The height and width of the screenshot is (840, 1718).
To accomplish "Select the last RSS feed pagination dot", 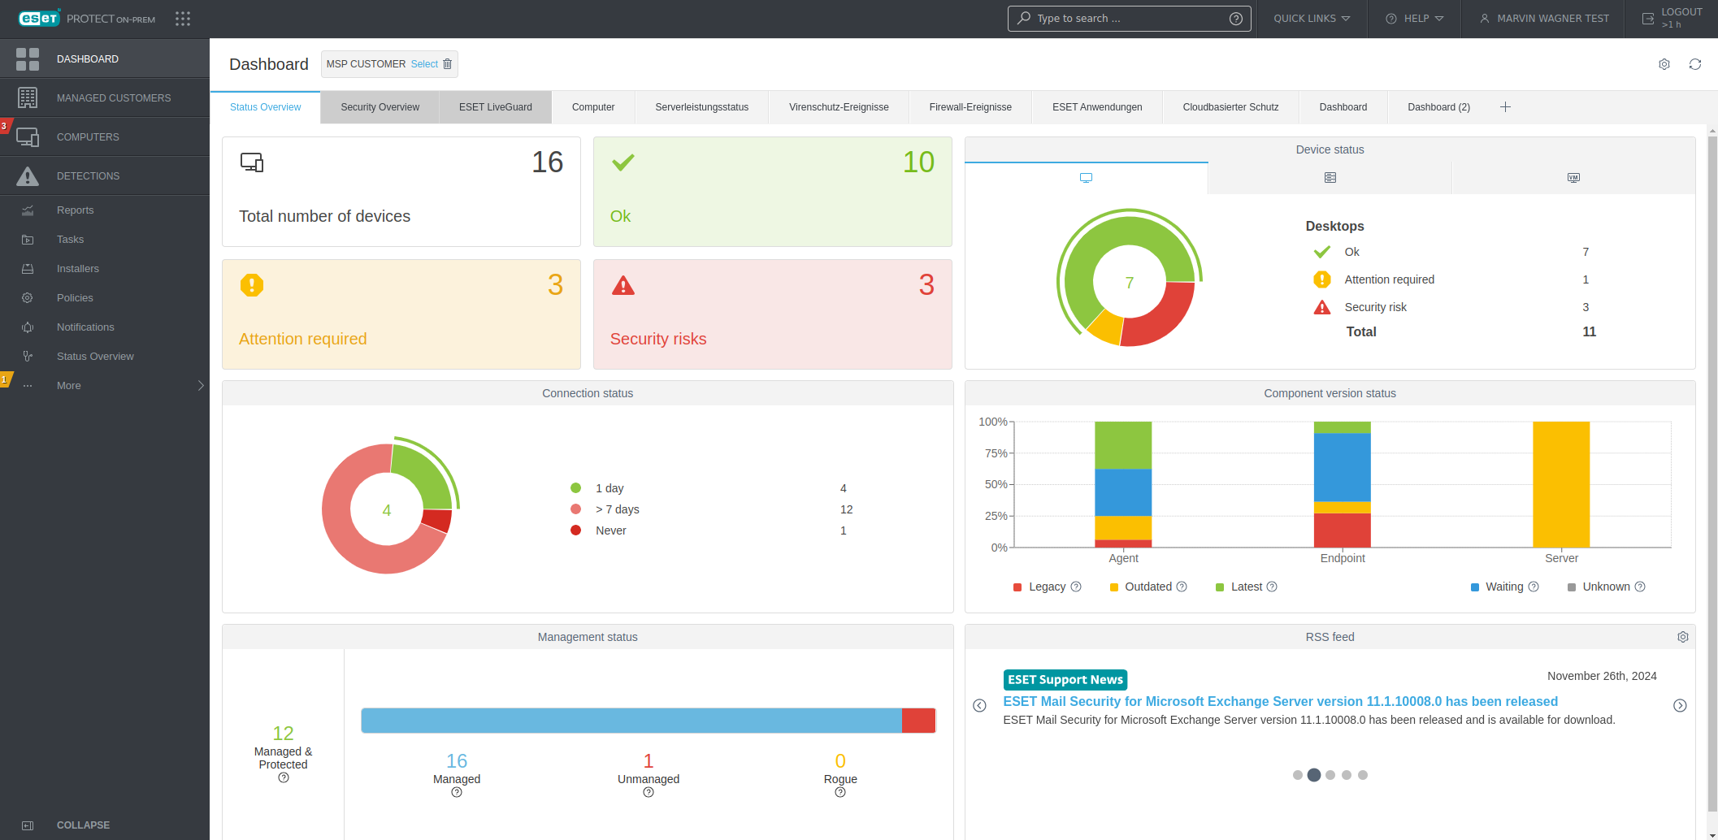I will click(1363, 775).
